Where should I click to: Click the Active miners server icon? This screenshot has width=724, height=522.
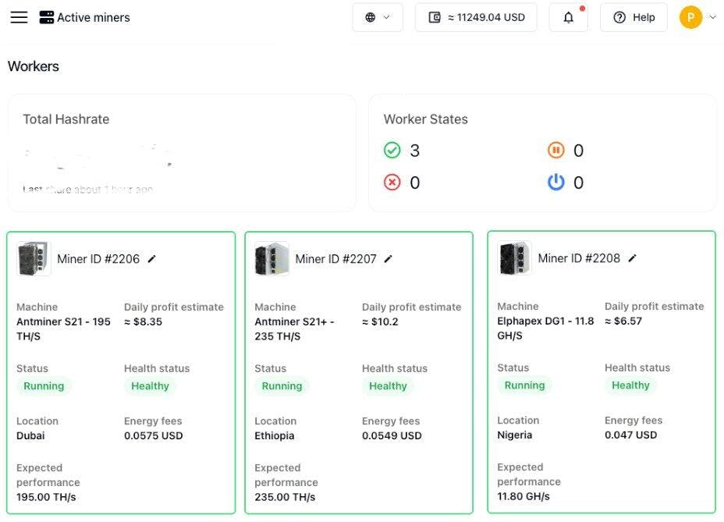(x=47, y=17)
